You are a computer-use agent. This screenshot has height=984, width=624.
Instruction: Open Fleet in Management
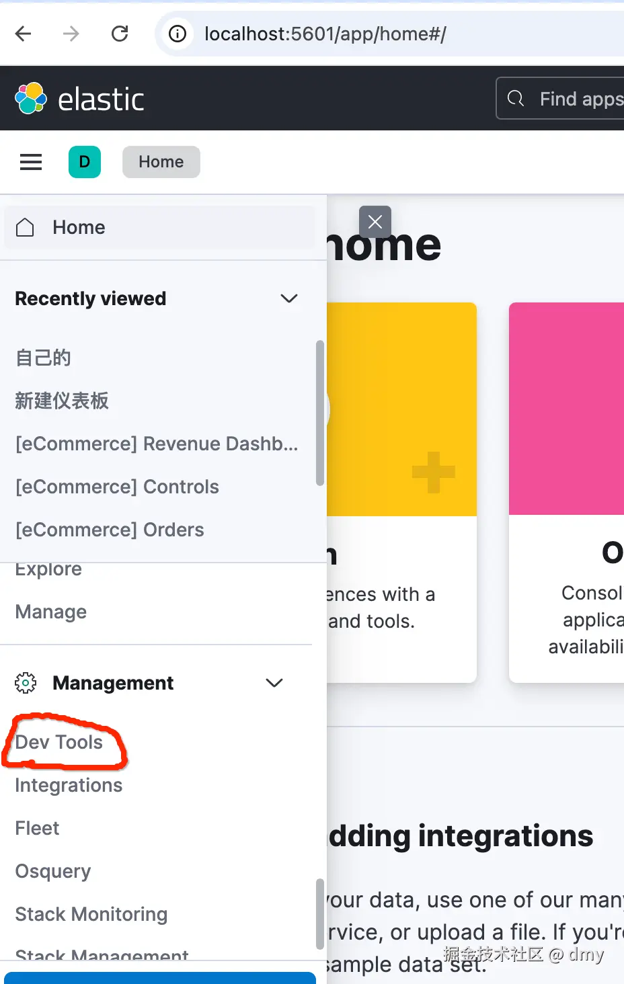tap(37, 828)
